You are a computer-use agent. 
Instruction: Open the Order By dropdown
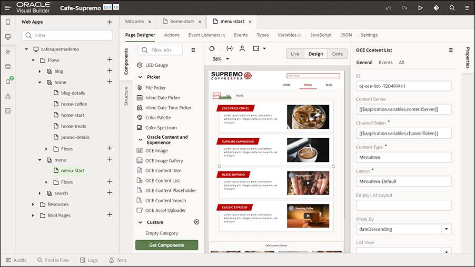[447, 229]
